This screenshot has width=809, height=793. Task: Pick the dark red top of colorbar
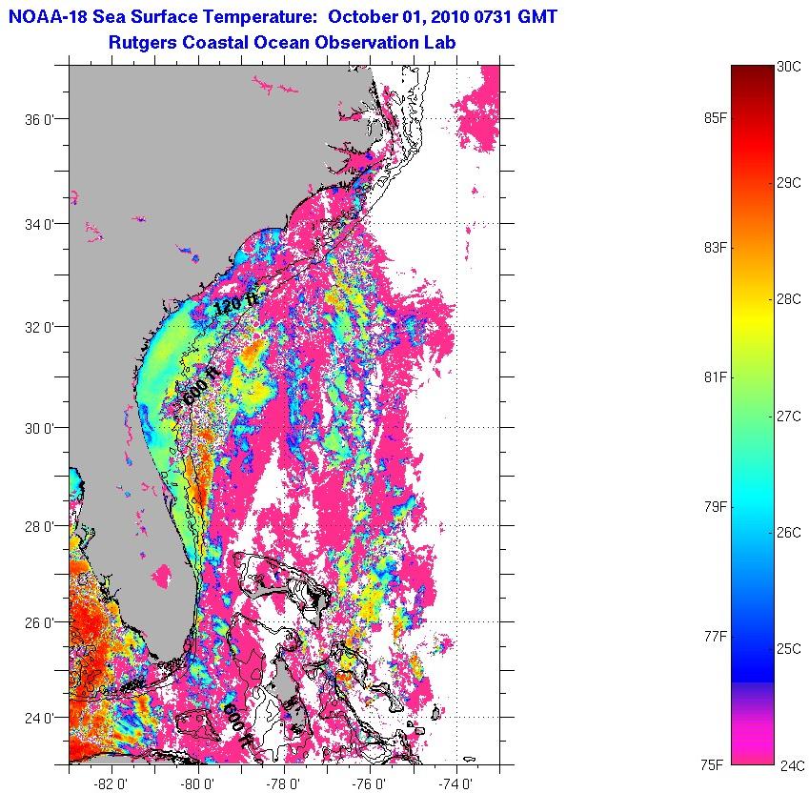click(x=753, y=74)
